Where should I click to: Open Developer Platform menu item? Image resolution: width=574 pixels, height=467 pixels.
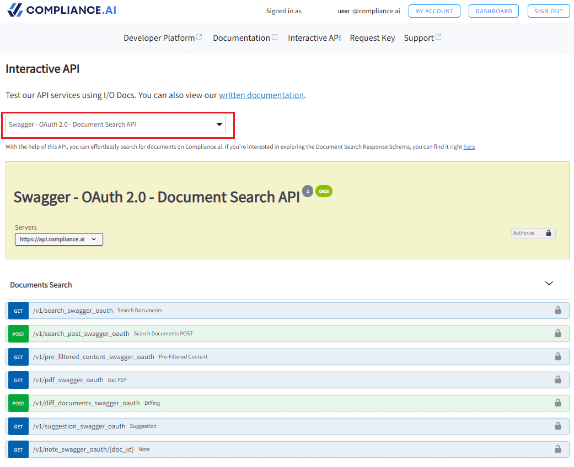click(x=159, y=38)
